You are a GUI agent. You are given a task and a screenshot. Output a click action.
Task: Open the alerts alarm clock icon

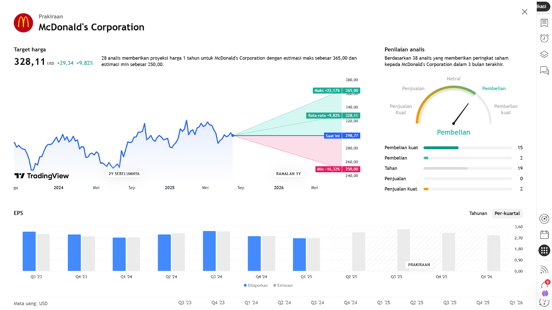(544, 38)
